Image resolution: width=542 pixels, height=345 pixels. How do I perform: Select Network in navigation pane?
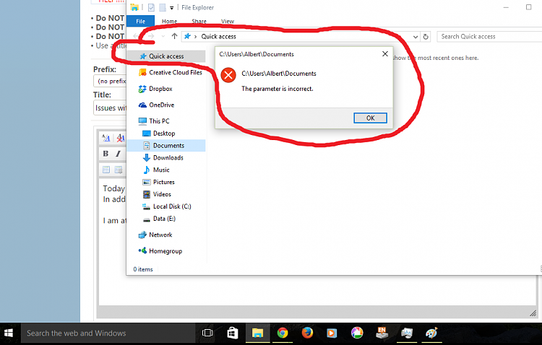coord(160,235)
